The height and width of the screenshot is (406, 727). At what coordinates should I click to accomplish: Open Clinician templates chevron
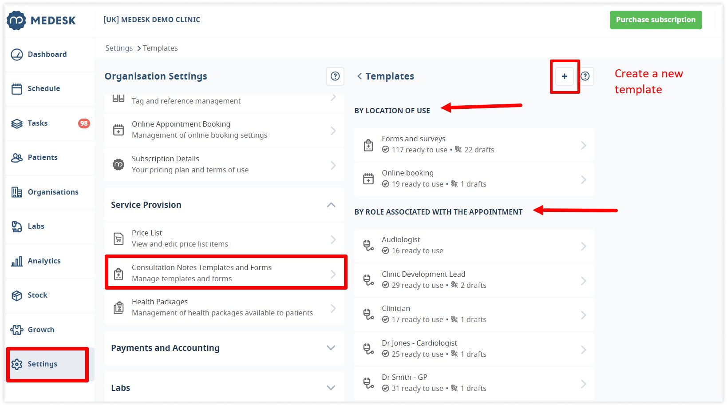click(x=584, y=315)
